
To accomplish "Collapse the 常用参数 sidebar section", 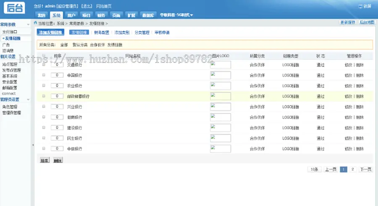I will [28, 25].
